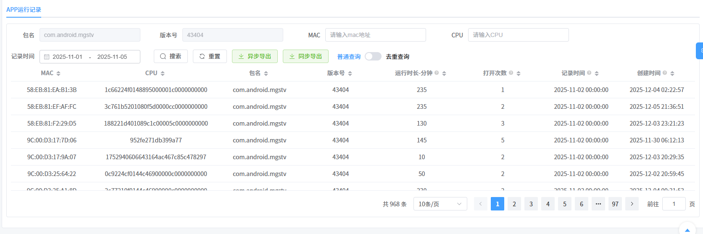Screen dimensions: 703x234
Task: Click CPU cell 1752940606643164ac467c85c478297
Action: tap(156, 157)
